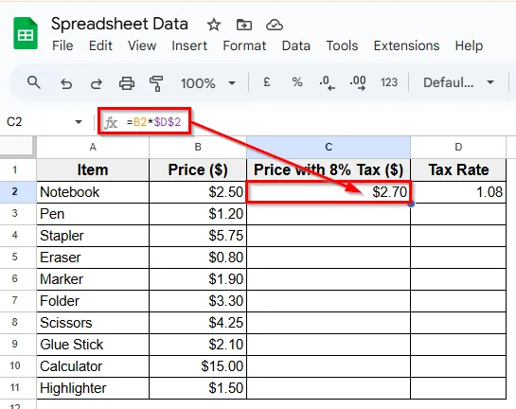
Task: Open the zoom 100% dropdown
Action: [x=208, y=83]
